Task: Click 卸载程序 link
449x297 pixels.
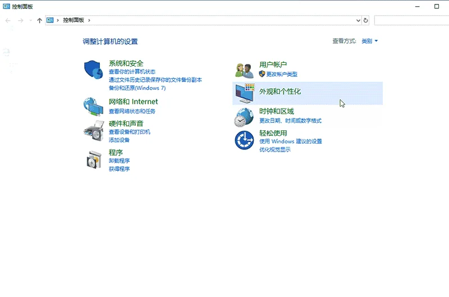Action: coord(119,161)
